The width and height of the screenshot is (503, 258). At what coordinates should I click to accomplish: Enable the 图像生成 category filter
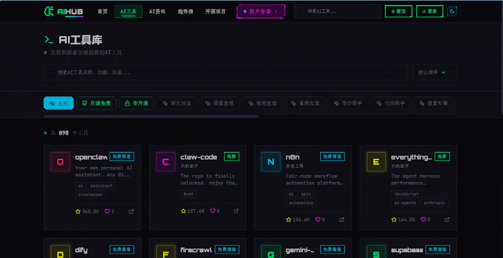click(219, 103)
